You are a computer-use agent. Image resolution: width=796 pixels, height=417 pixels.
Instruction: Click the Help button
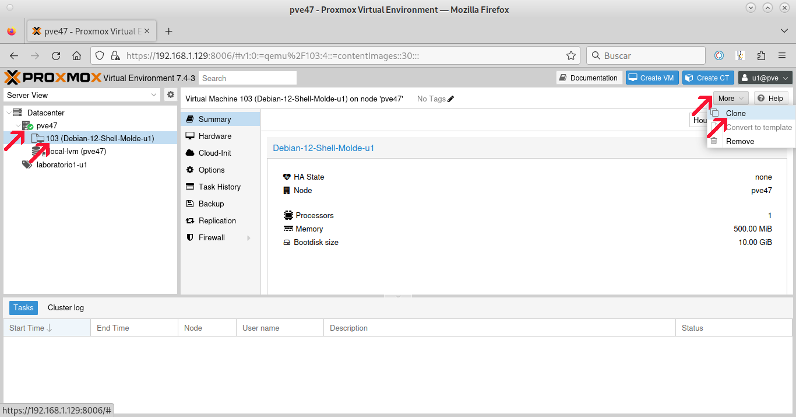(771, 99)
